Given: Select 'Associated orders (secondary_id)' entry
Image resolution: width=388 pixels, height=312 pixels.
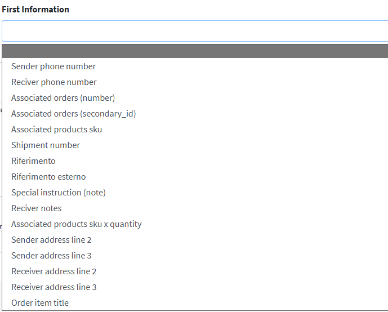Looking at the screenshot, I should (x=74, y=114).
